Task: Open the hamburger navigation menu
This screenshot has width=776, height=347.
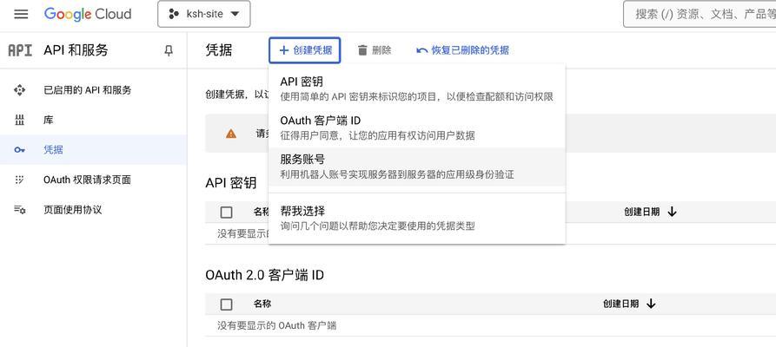Action: 21,14
